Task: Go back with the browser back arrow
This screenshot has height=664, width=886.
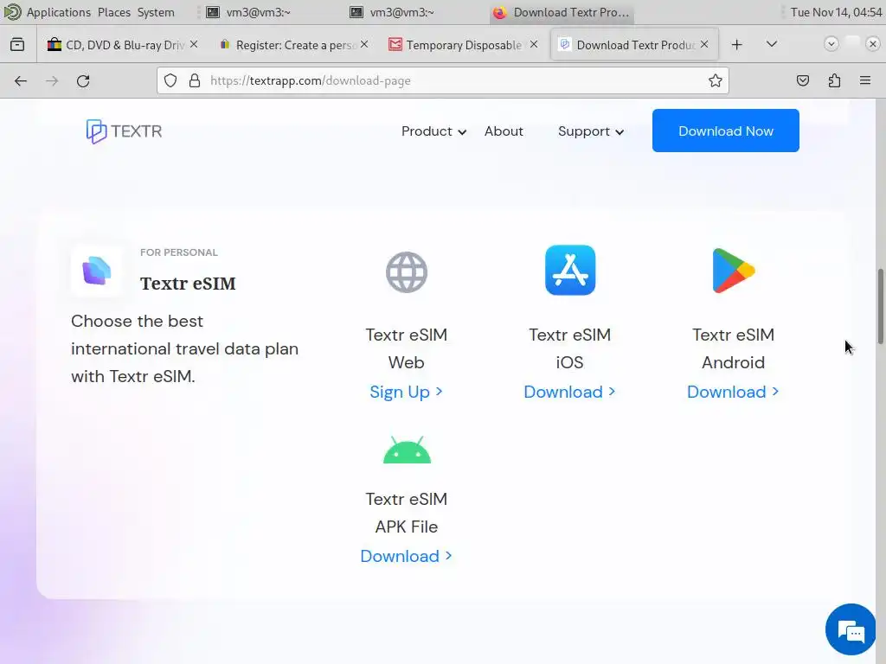Action: point(21,80)
